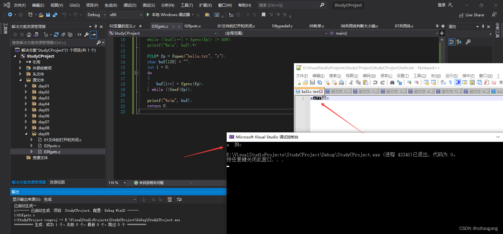Expand the day05 folder

(x=26, y=110)
